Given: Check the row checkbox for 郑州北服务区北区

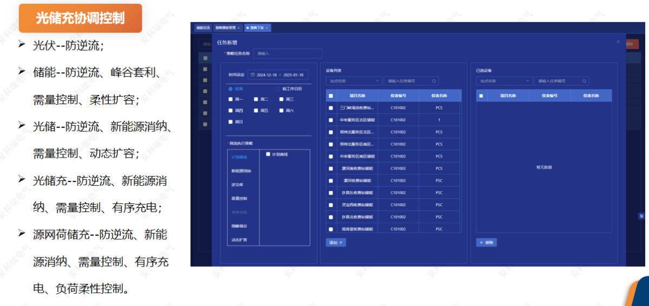Looking at the screenshot, I should click(331, 132).
